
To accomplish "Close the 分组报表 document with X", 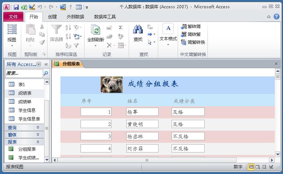I will tap(276, 64).
